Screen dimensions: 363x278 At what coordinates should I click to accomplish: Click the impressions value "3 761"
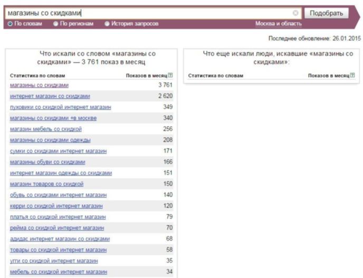pos(166,85)
